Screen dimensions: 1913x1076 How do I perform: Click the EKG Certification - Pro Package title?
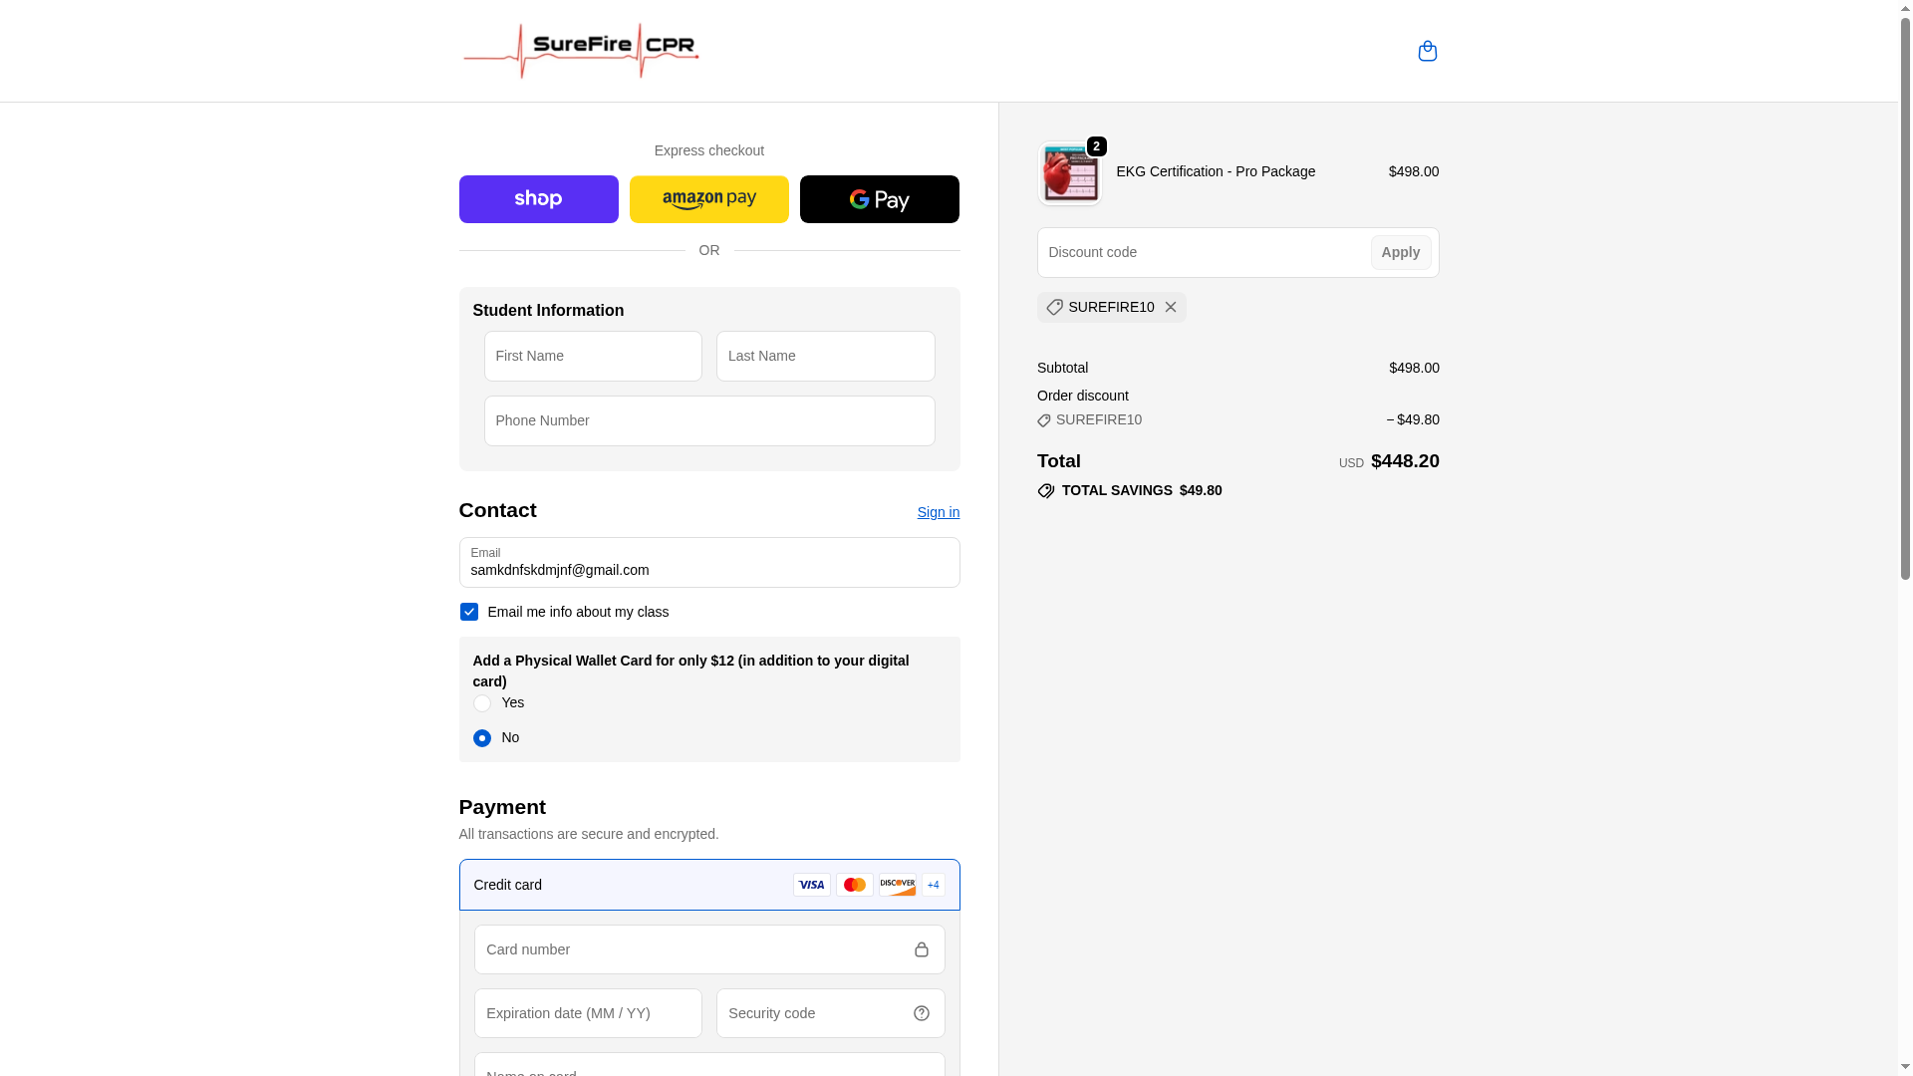pyautogui.click(x=1216, y=171)
